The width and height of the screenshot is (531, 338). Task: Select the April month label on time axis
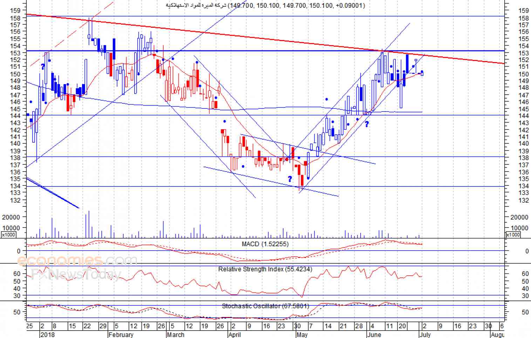pyautogui.click(x=234, y=334)
